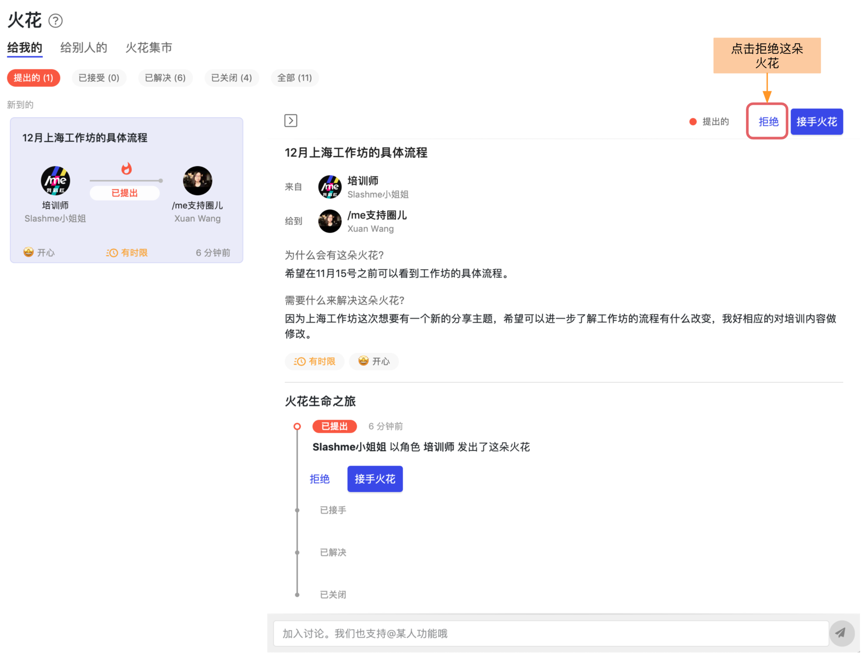Focus the 加入讨论 comment input field
This screenshot has width=867, height=657.
[551, 633]
